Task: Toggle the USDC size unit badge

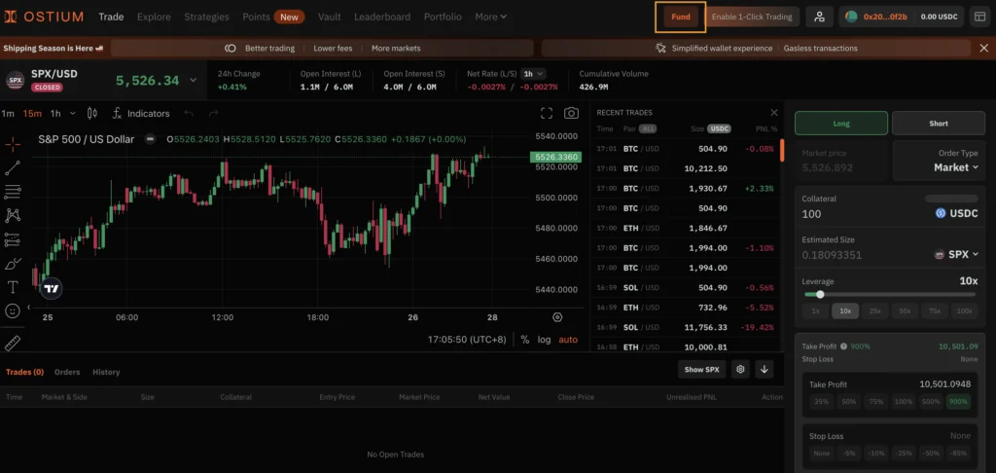Action: [719, 128]
